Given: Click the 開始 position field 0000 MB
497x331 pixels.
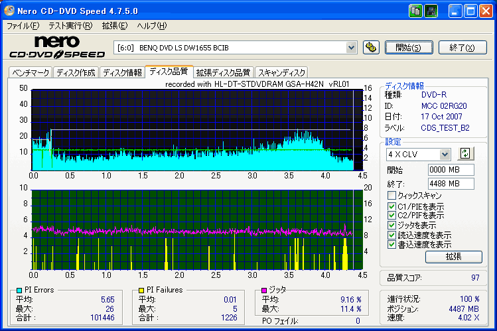Looking at the screenshot, I should point(451,170).
